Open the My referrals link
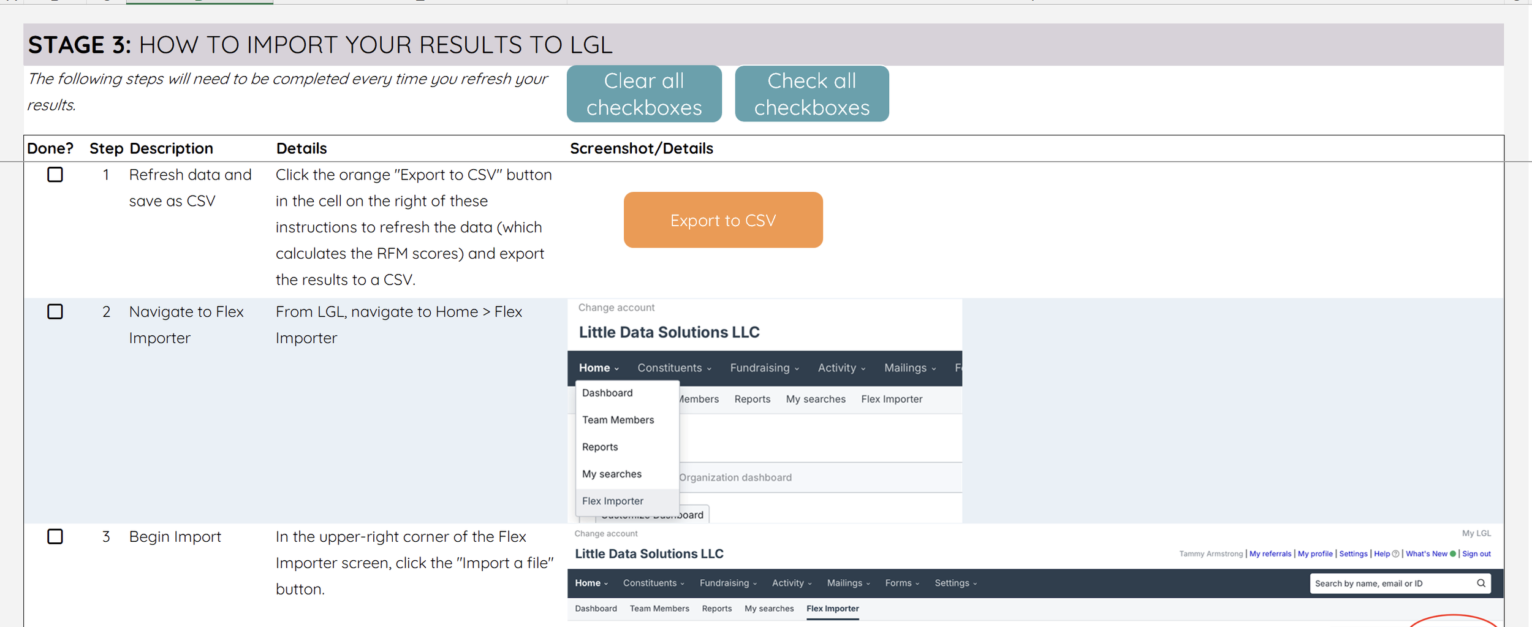1532x627 pixels. click(1270, 553)
